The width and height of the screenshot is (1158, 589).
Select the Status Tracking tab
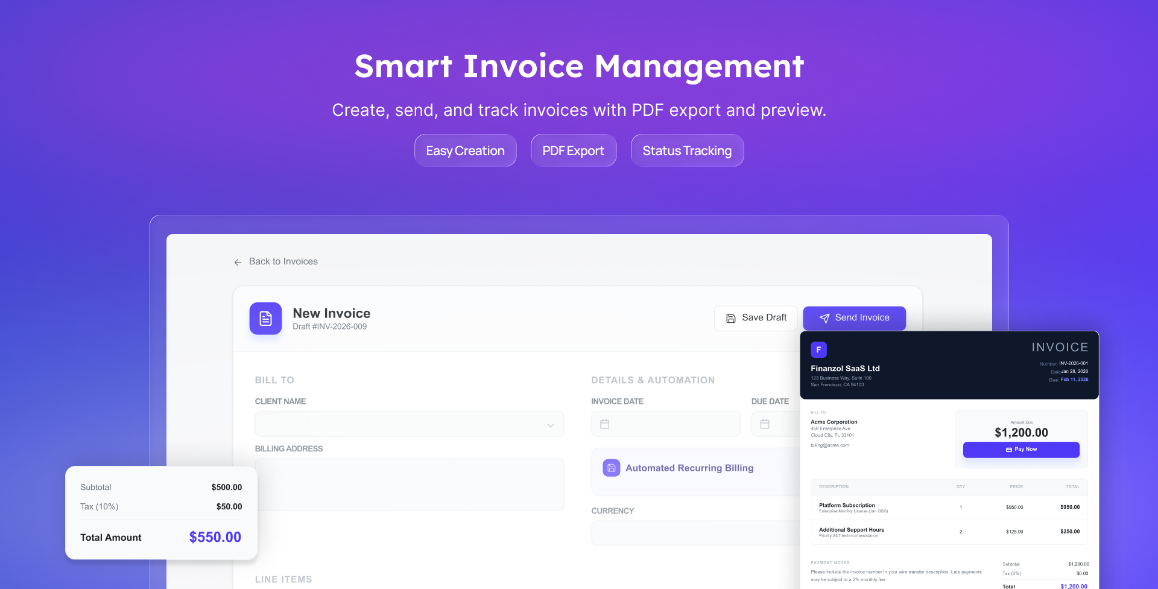pos(687,150)
